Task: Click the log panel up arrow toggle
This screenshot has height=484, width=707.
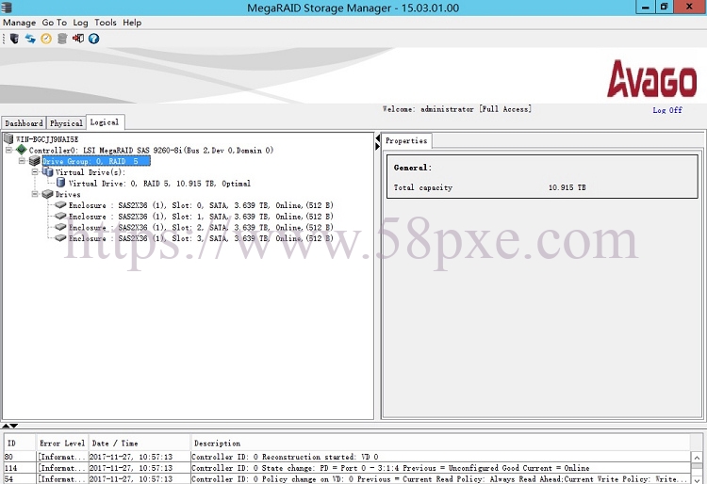Action: pyautogui.click(x=6, y=426)
